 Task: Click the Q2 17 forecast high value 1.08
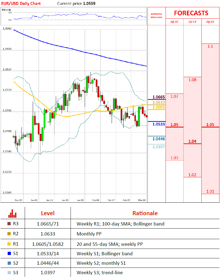(192, 80)
